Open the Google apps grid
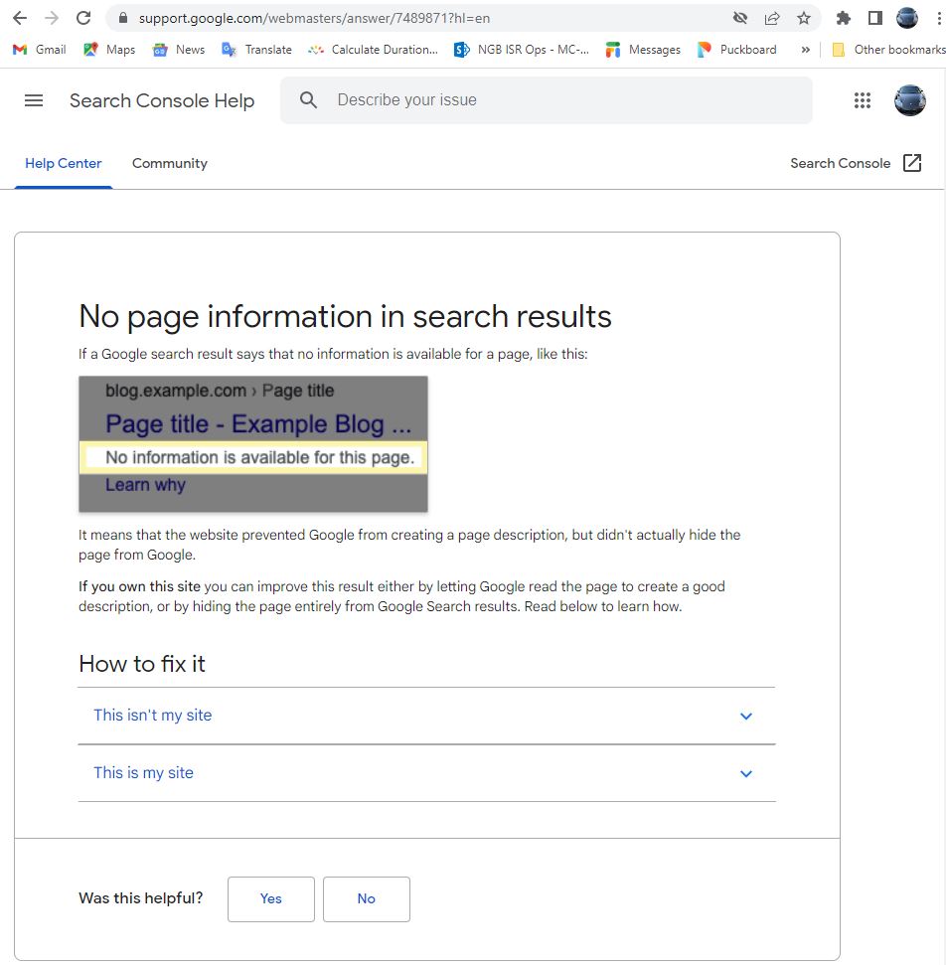The image size is (946, 965). click(862, 100)
